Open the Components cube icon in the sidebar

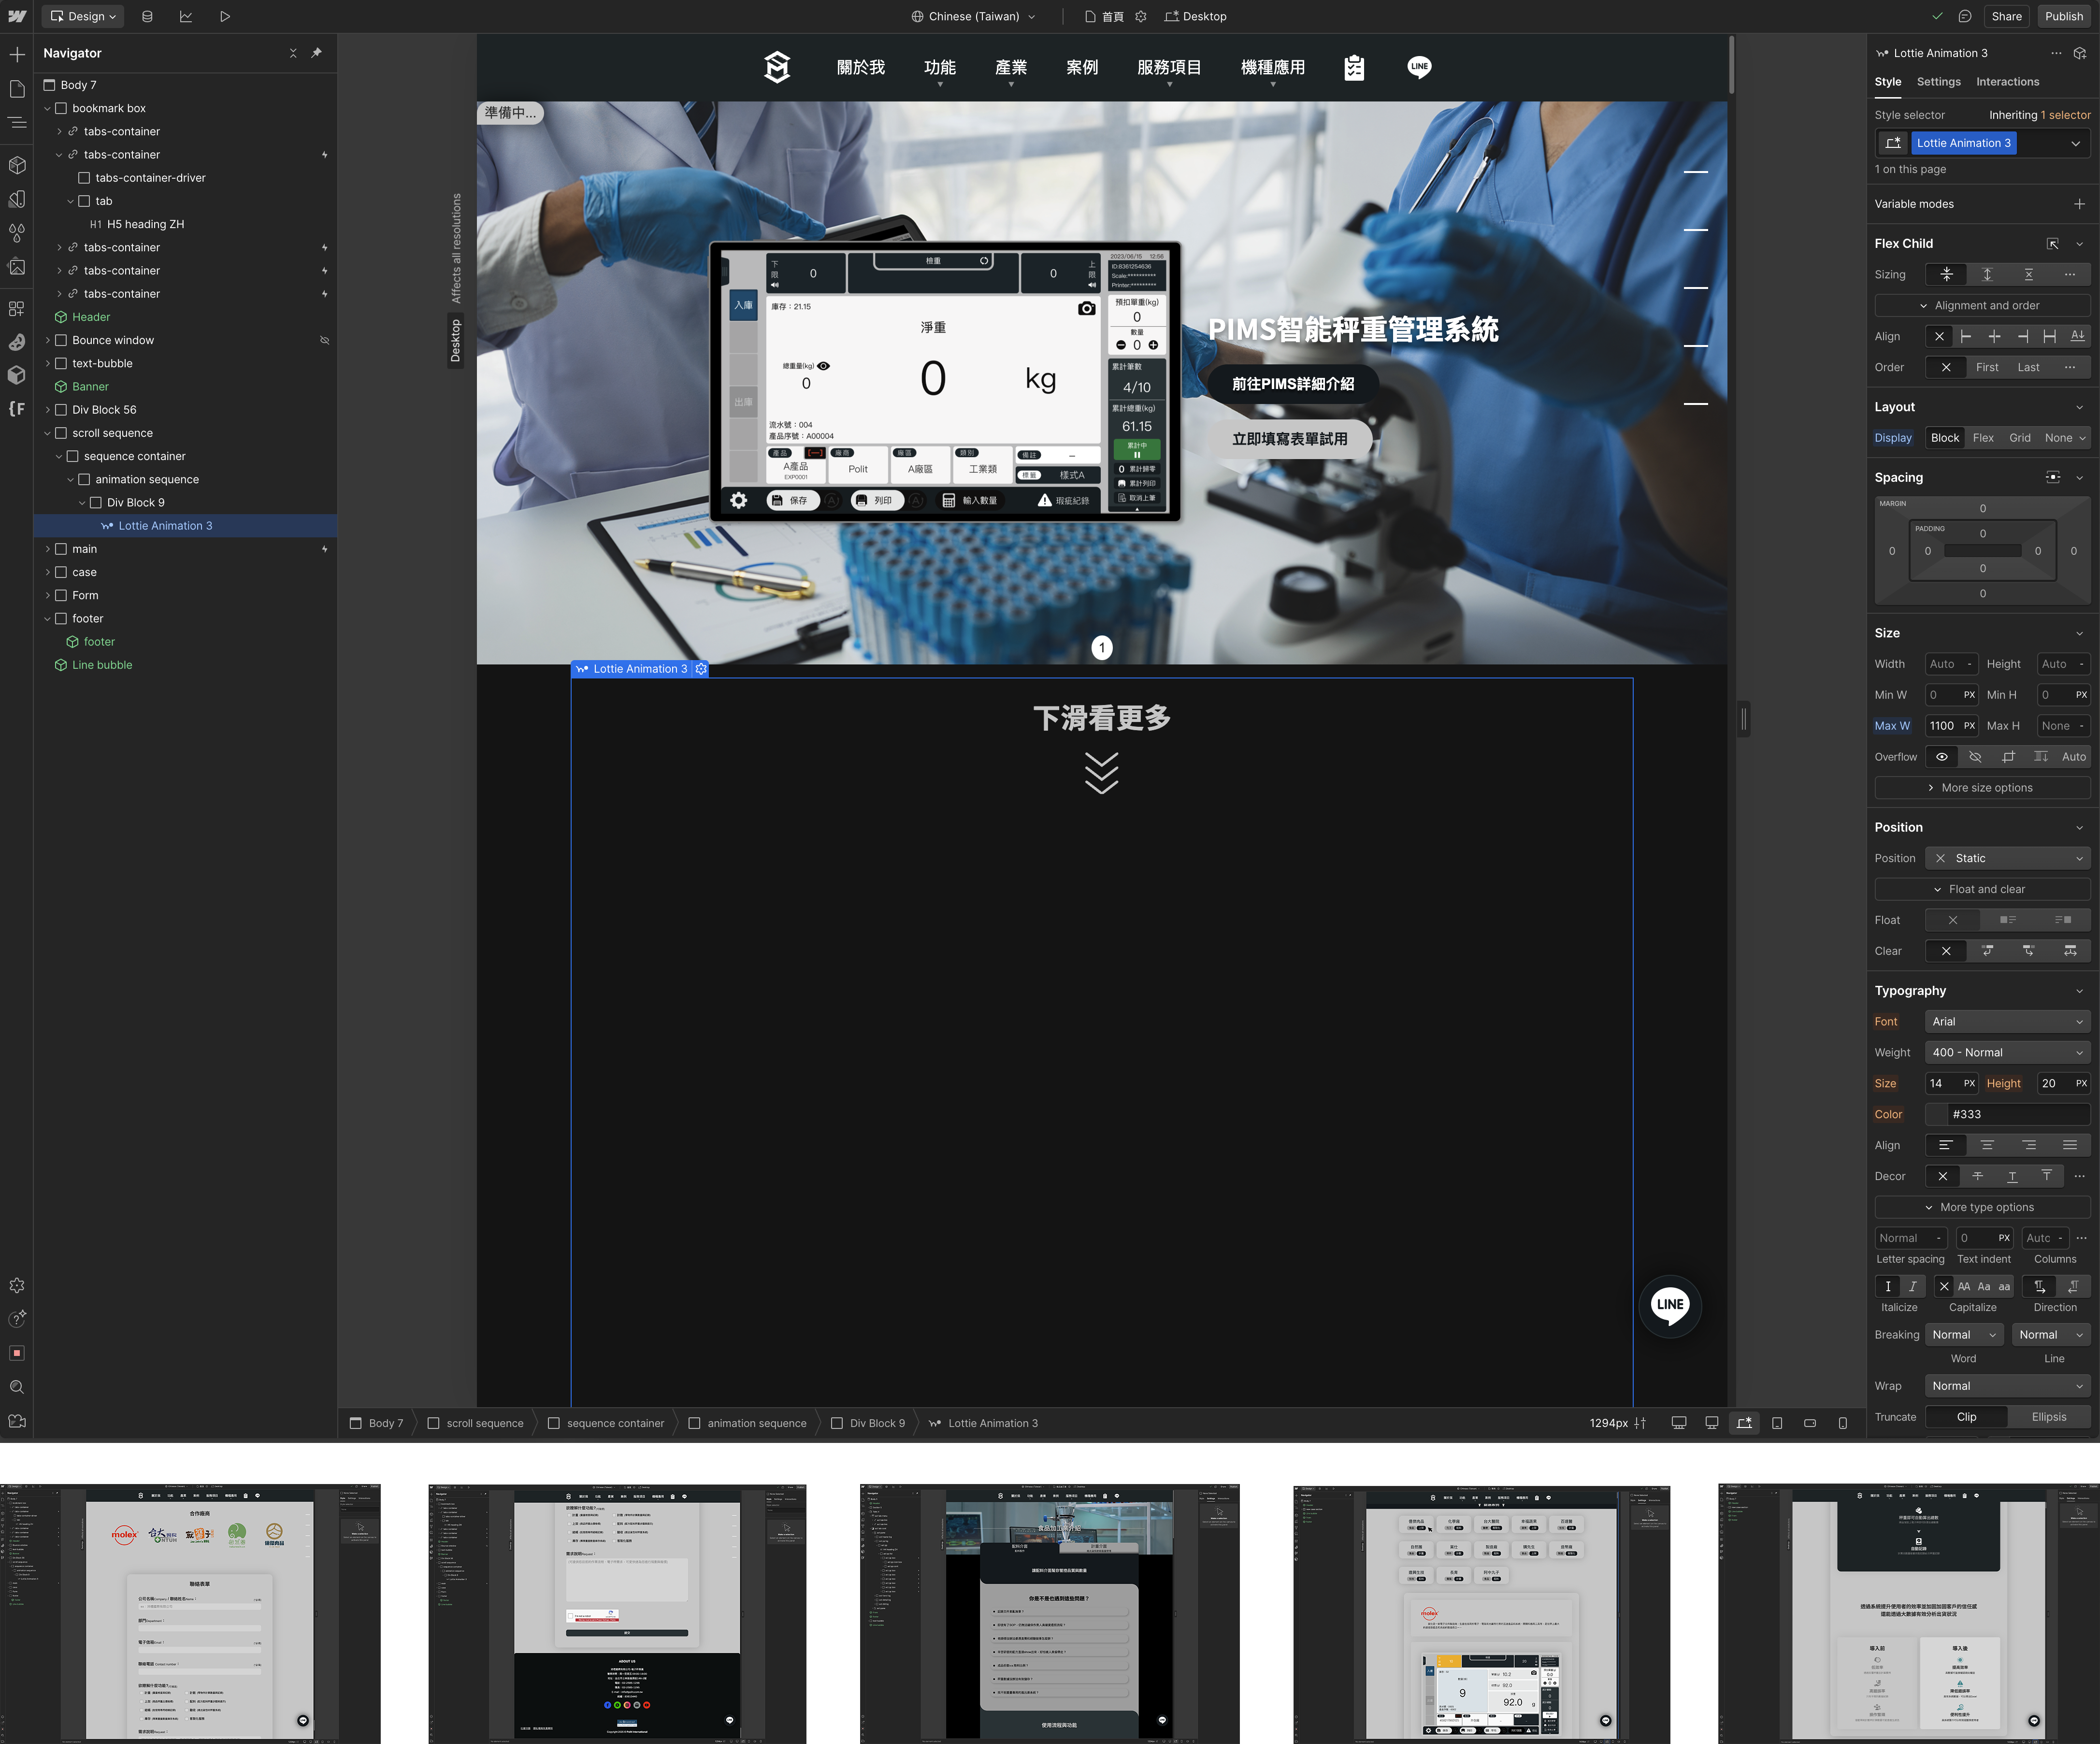[17, 165]
